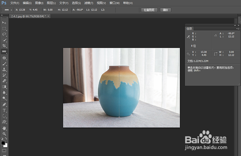
Task: Click the eyedropper icon in Info panel
Action: coord(188,37)
